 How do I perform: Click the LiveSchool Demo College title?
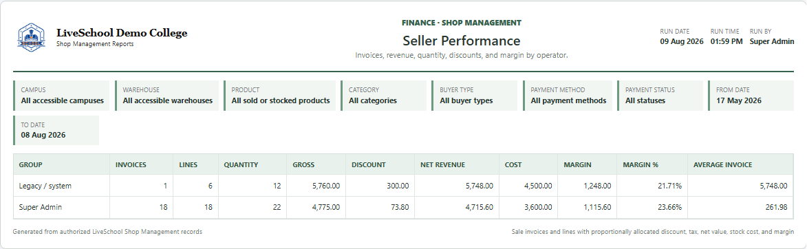(122, 34)
